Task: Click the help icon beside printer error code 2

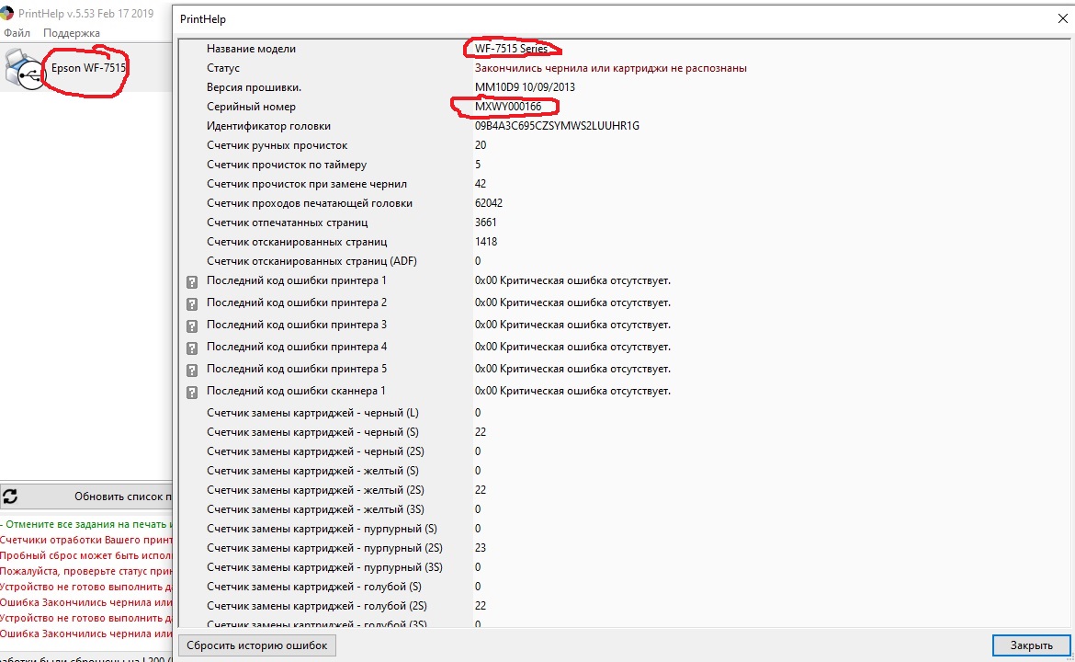Action: pyautogui.click(x=192, y=303)
